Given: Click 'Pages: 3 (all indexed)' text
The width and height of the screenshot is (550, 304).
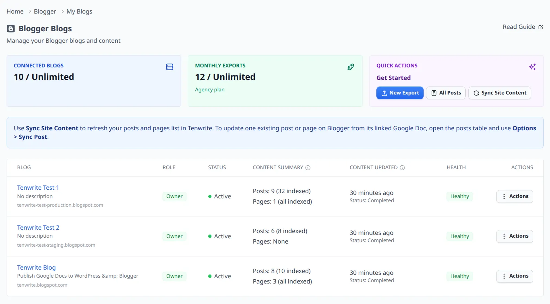Looking at the screenshot, I should pyautogui.click(x=282, y=281).
